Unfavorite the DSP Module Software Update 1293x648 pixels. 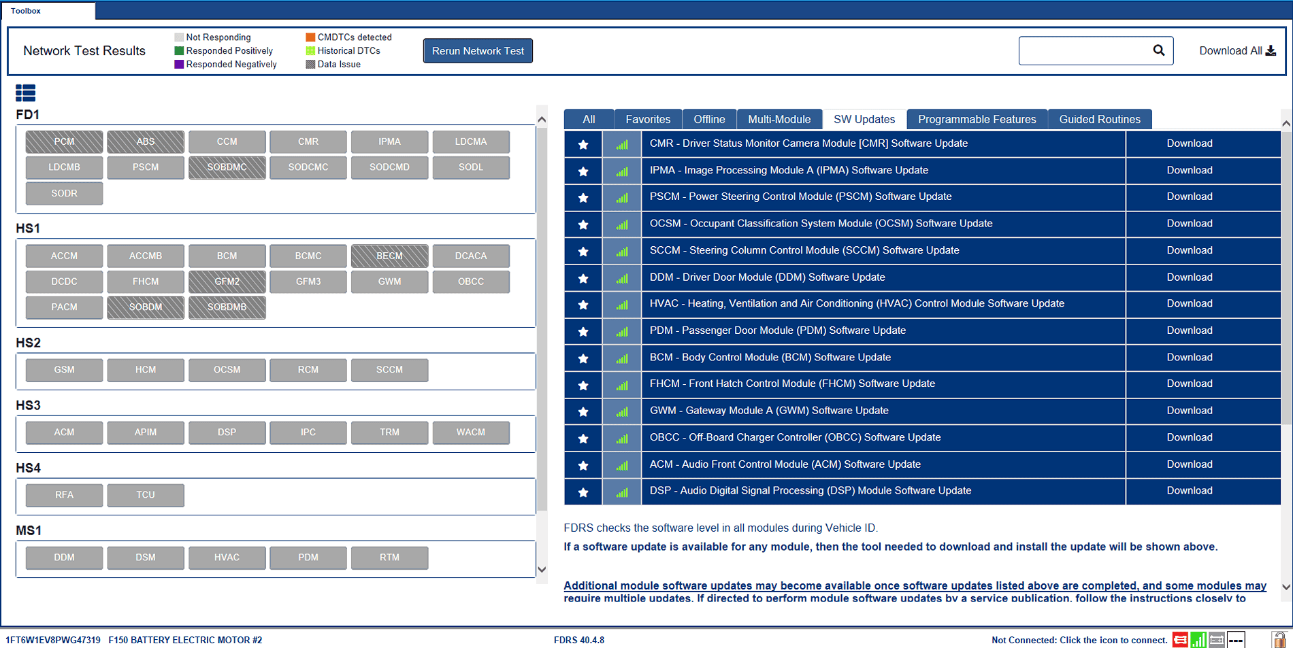583,492
